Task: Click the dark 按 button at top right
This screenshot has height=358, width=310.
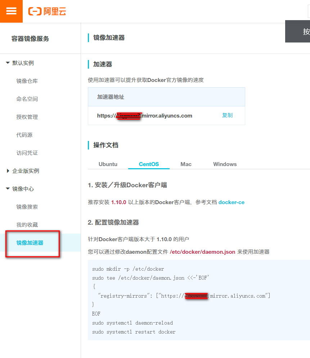Action: [298, 31]
